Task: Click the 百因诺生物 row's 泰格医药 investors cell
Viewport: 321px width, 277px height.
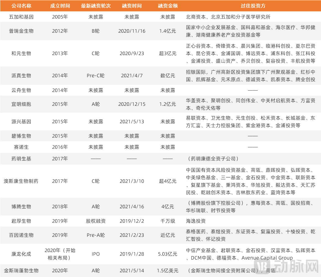Action: [x=251, y=235]
